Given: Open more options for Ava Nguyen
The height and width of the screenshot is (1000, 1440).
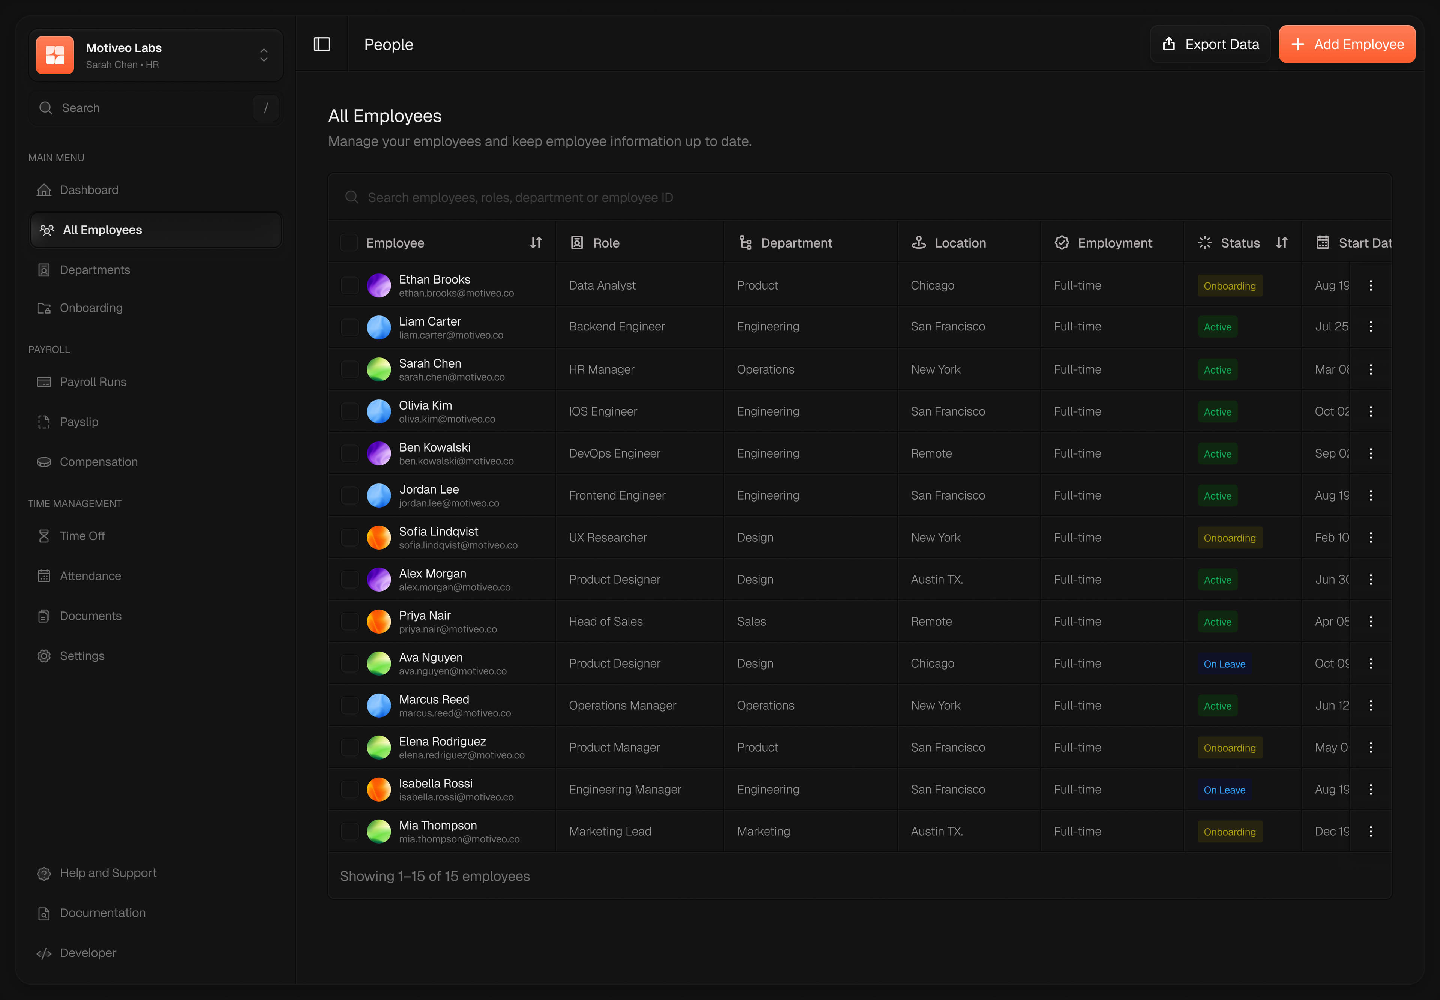Looking at the screenshot, I should 1371,663.
